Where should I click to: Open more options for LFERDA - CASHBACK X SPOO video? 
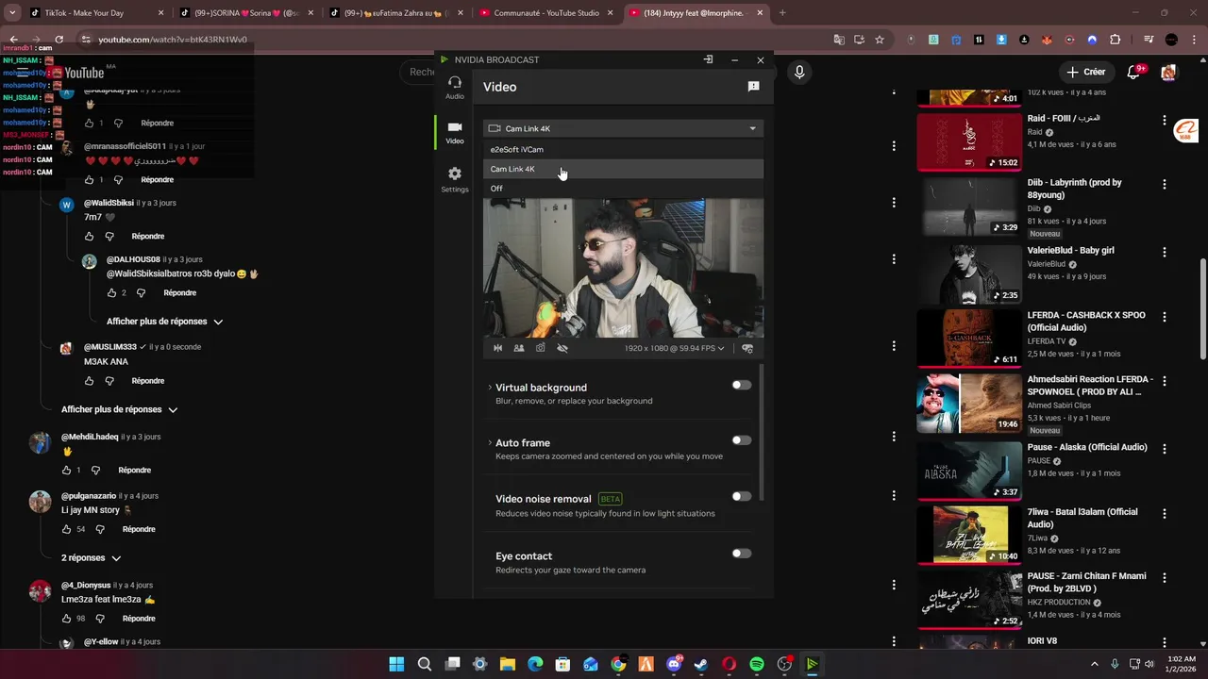[x=1164, y=318]
